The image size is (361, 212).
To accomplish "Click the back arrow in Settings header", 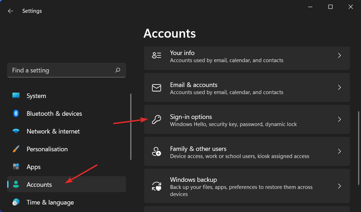I will click(11, 11).
